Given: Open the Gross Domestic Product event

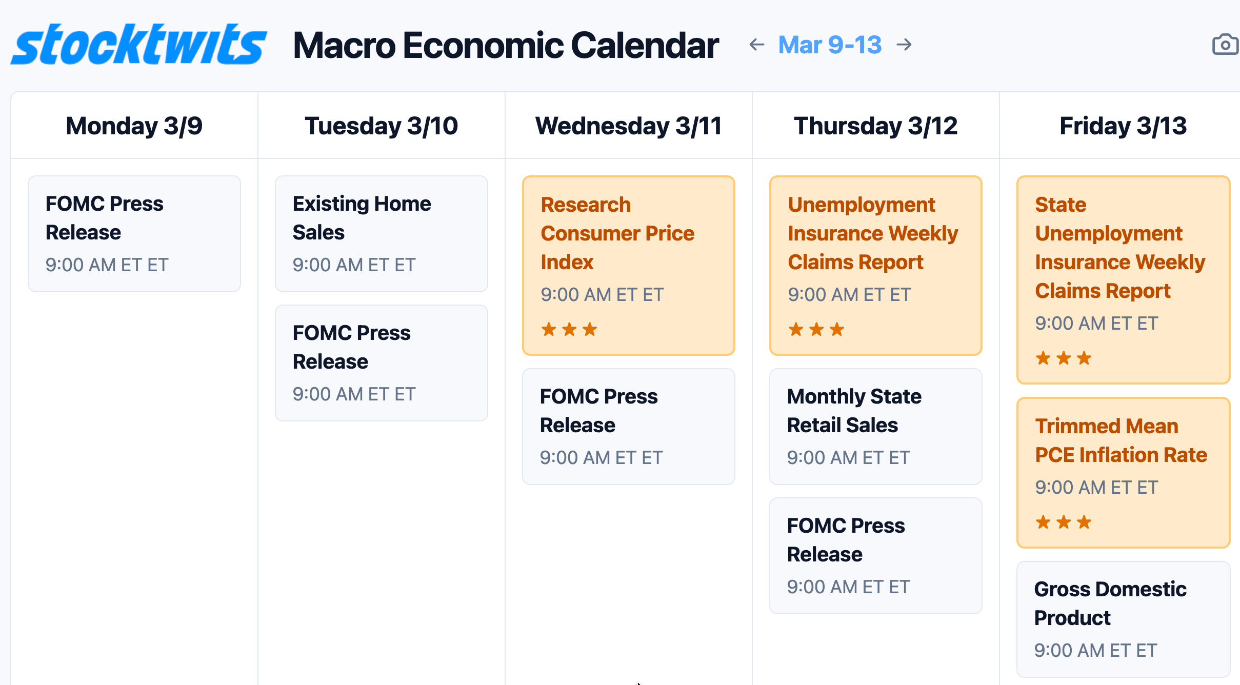Looking at the screenshot, I should (1123, 618).
